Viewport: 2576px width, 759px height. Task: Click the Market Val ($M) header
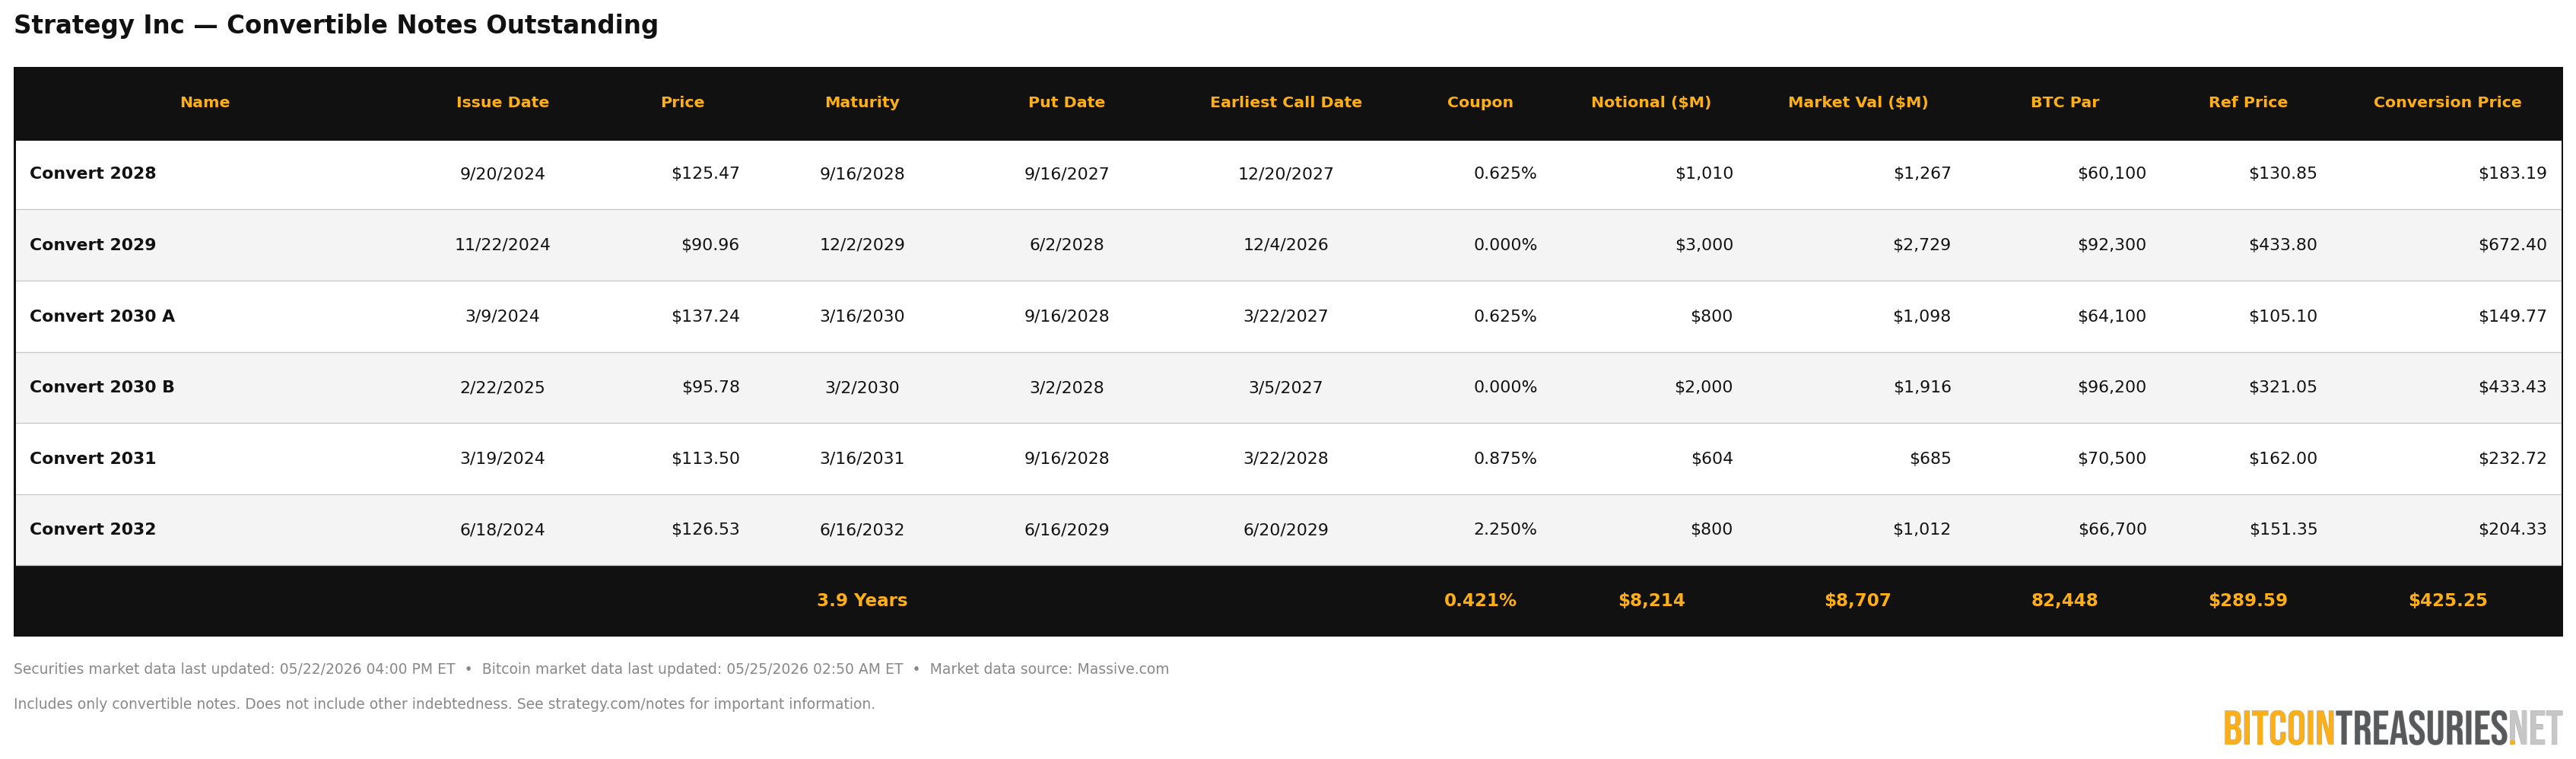[x=1858, y=102]
